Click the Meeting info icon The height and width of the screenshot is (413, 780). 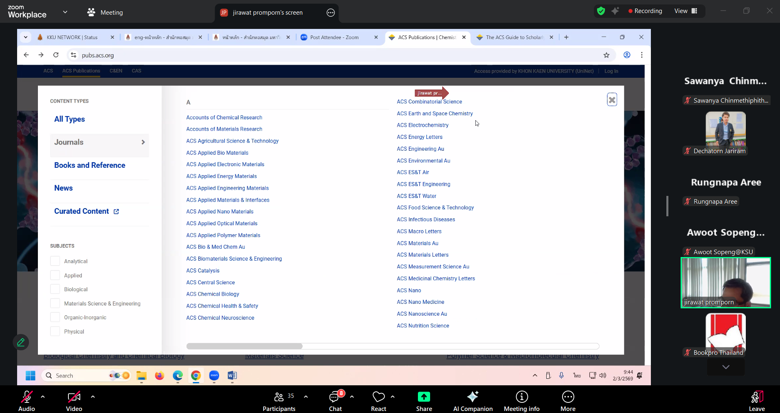coord(521,397)
